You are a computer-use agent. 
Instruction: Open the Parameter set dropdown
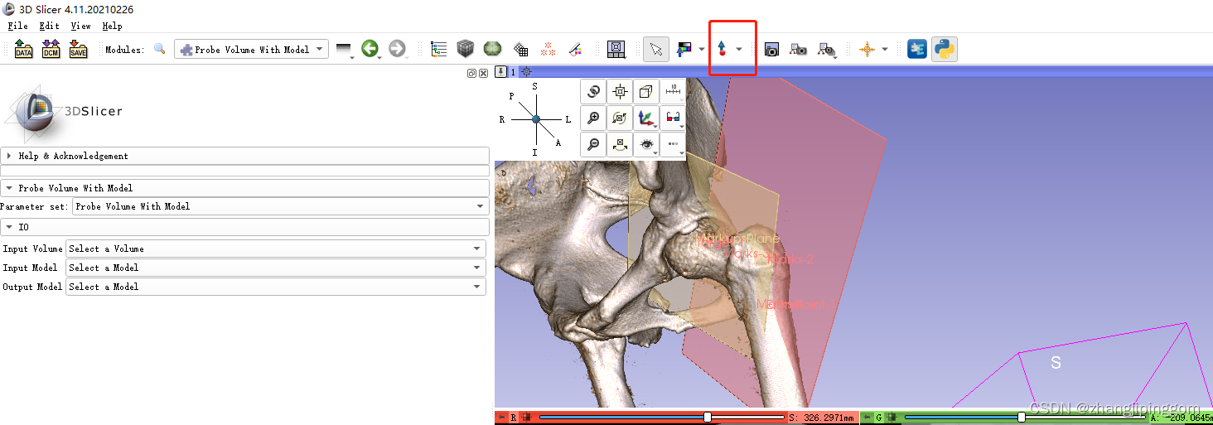[280, 206]
